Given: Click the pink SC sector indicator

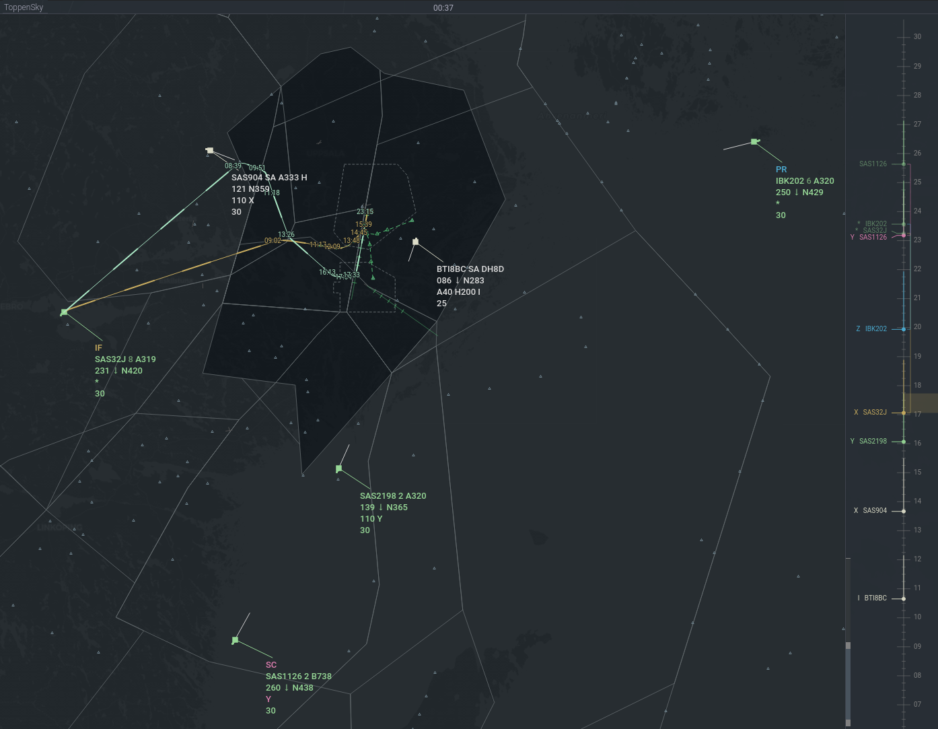Looking at the screenshot, I should click(x=271, y=665).
